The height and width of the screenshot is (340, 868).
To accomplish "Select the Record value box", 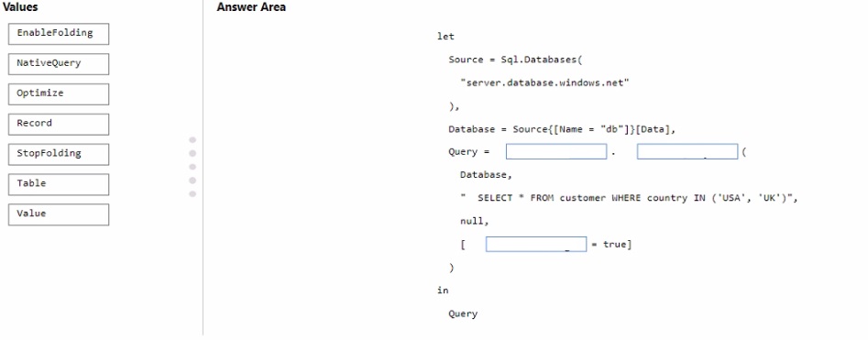I will click(59, 124).
